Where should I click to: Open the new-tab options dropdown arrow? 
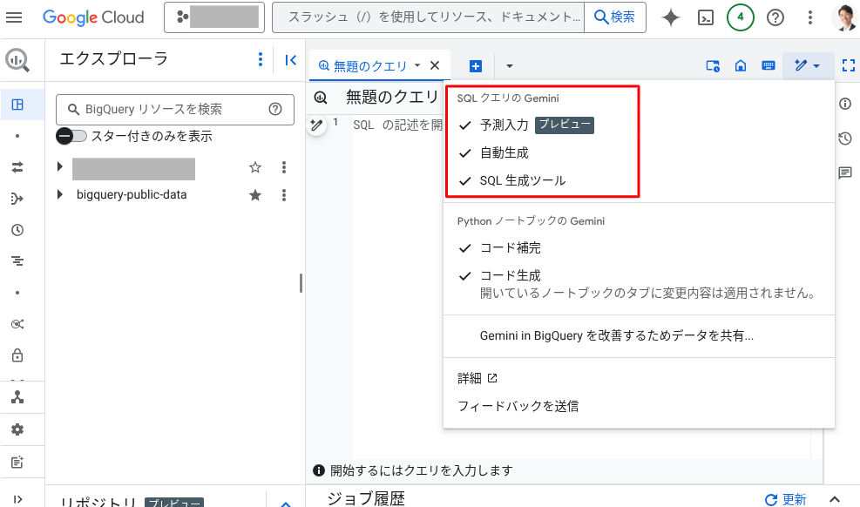click(x=510, y=66)
